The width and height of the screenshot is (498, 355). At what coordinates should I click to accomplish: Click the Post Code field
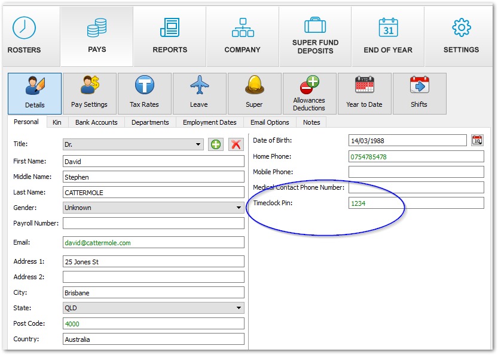pos(154,323)
